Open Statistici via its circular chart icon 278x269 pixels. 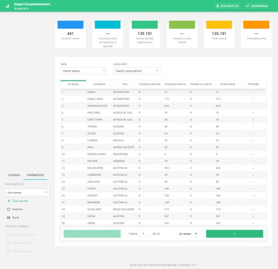point(9,209)
